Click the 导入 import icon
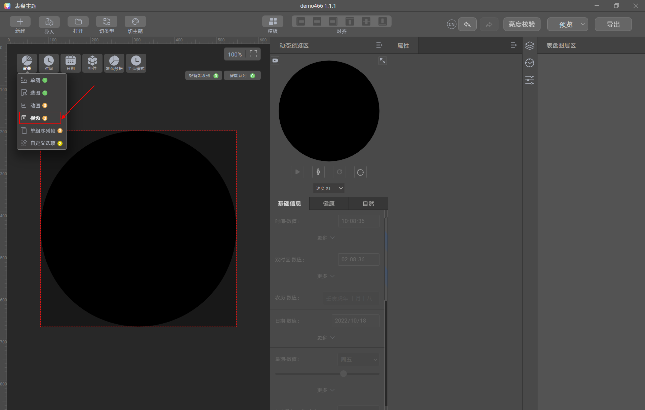645x410 pixels. point(49,22)
